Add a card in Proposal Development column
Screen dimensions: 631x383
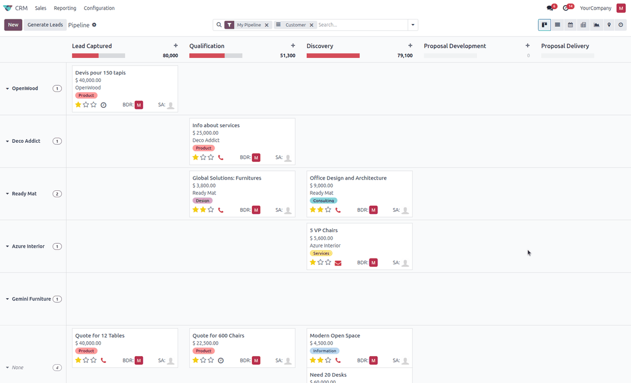pos(528,46)
